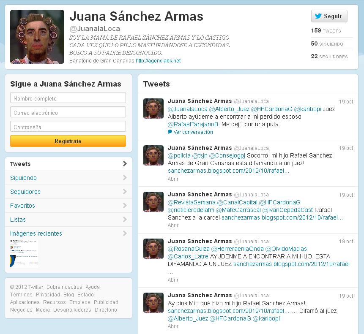Open the Desarrolladores footer link

(72, 310)
